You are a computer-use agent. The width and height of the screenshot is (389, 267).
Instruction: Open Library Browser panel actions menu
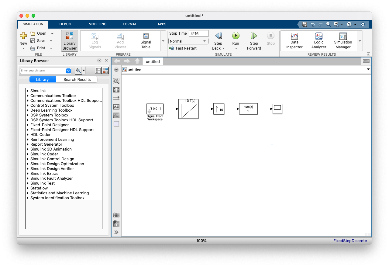99,61
